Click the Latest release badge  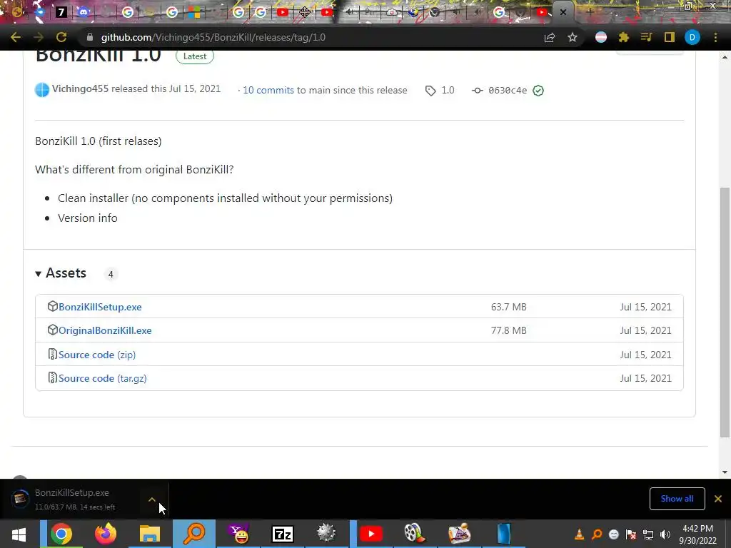tap(194, 56)
